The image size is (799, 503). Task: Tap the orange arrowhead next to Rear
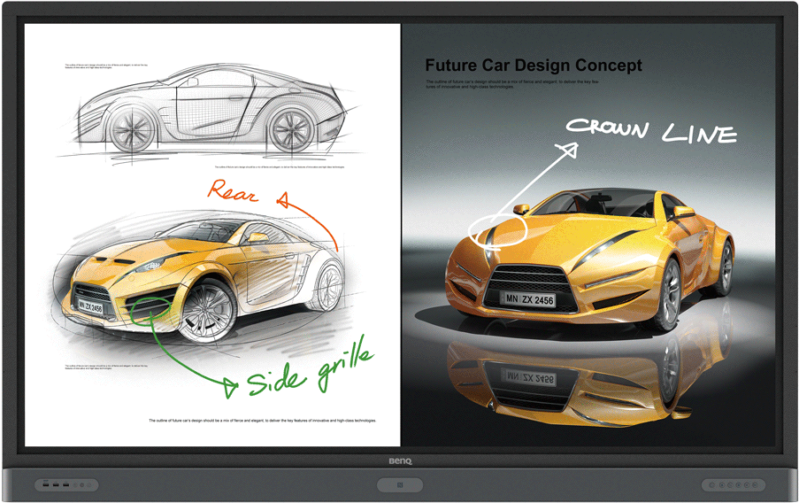click(x=284, y=201)
